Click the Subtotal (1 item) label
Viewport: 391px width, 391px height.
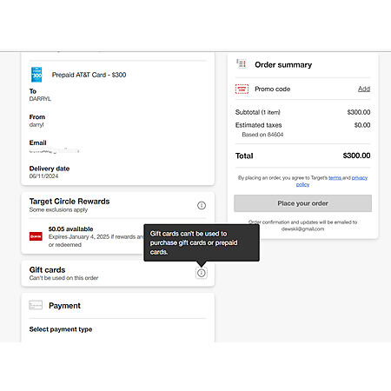(258, 112)
